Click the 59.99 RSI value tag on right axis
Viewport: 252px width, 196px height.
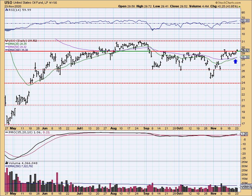pyautogui.click(x=245, y=20)
